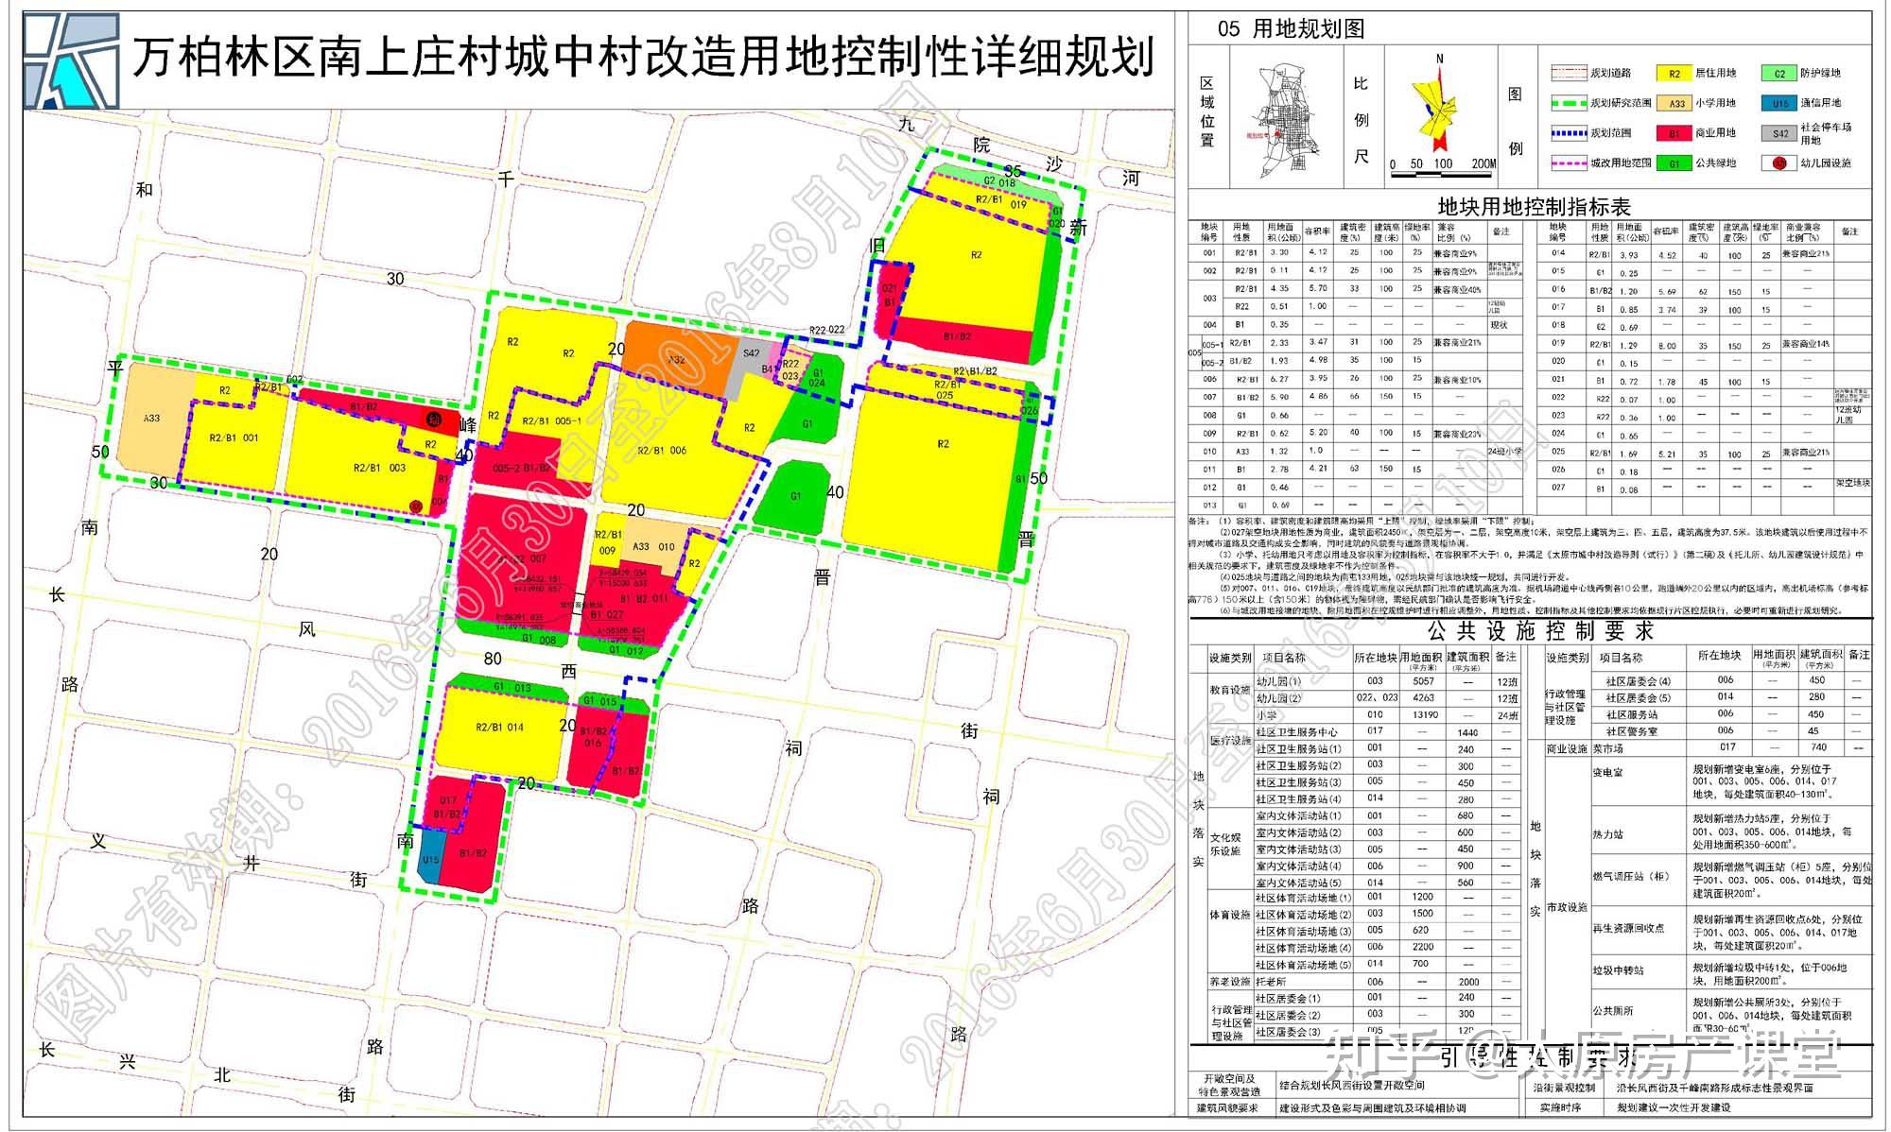The width and height of the screenshot is (1891, 1132).
Task: Click the north arrow wind rose compass
Action: 1439,109
